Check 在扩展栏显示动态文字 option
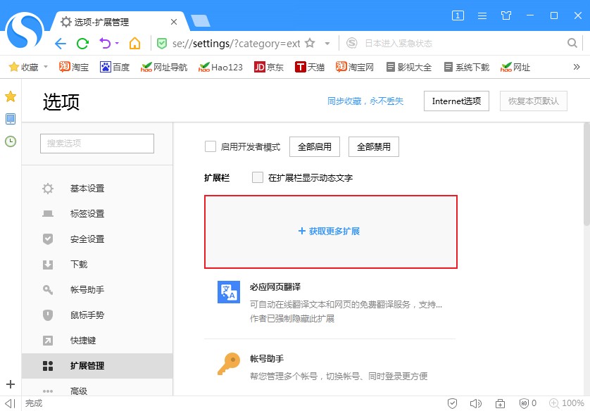This screenshot has width=590, height=411. (x=257, y=178)
